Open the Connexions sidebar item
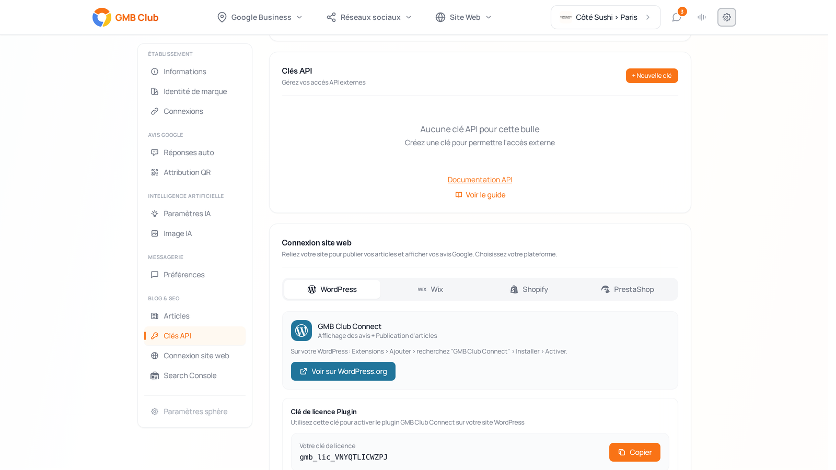Screen dimensions: 836x470 point(195,111)
